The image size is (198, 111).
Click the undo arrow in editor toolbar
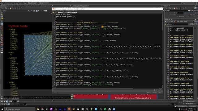point(53,12)
